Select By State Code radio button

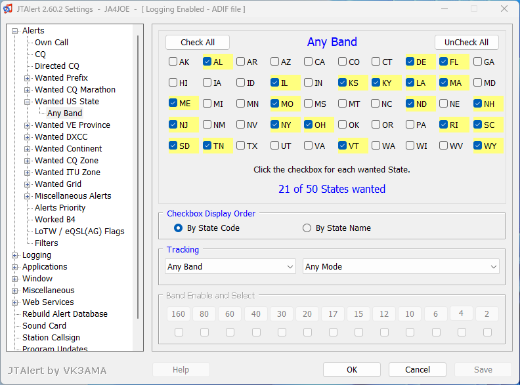(x=178, y=228)
